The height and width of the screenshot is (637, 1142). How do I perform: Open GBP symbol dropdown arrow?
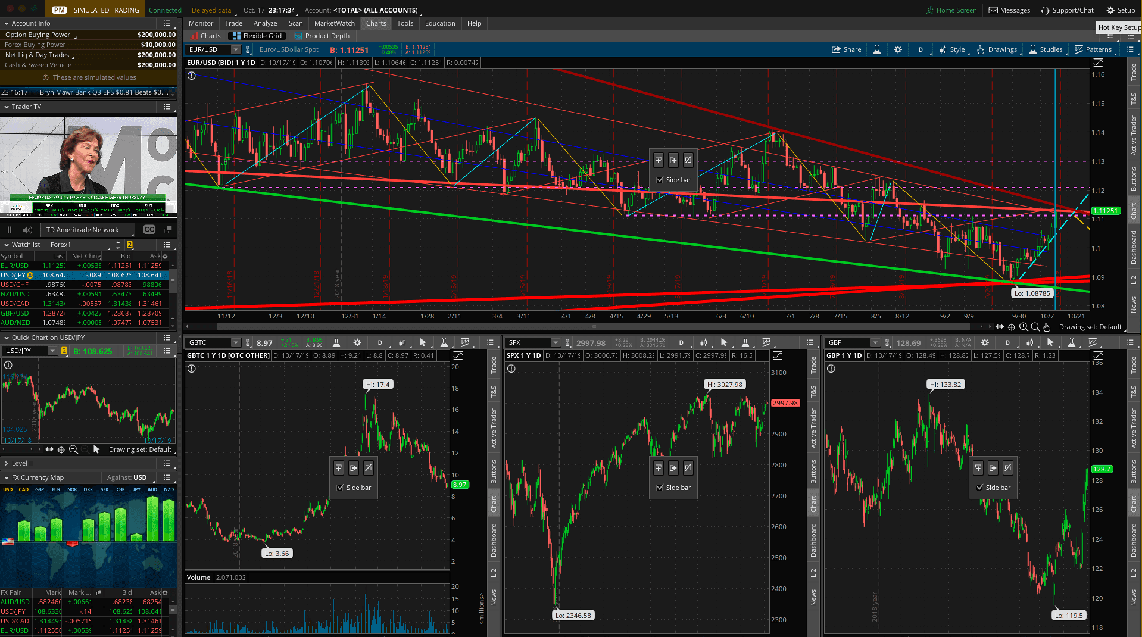(875, 342)
